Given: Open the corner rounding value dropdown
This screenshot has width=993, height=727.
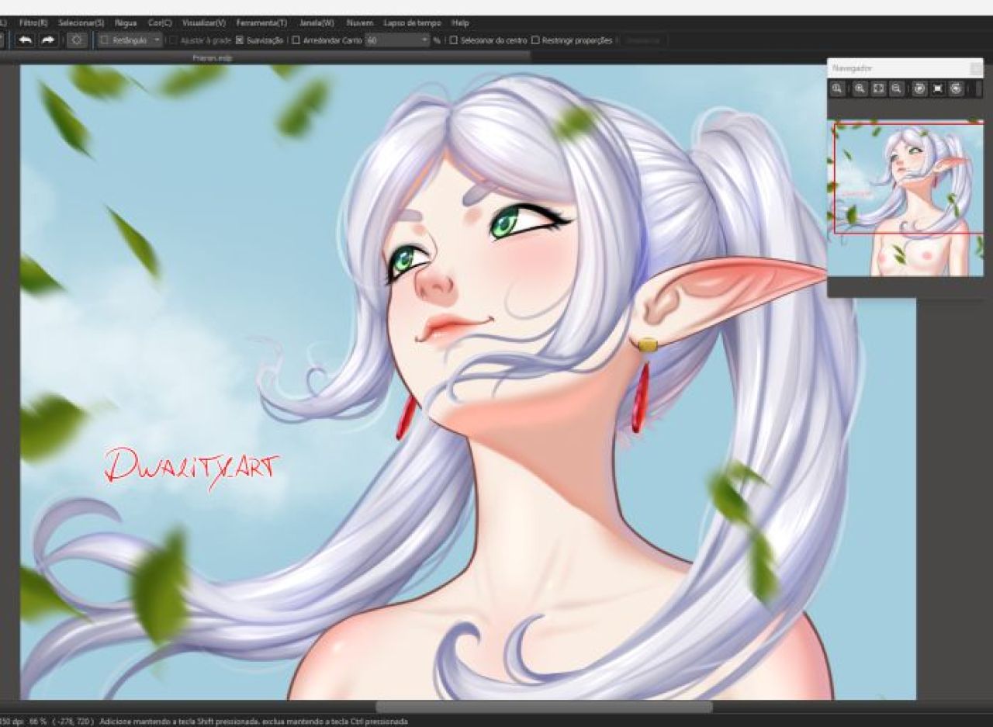Looking at the screenshot, I should 424,40.
